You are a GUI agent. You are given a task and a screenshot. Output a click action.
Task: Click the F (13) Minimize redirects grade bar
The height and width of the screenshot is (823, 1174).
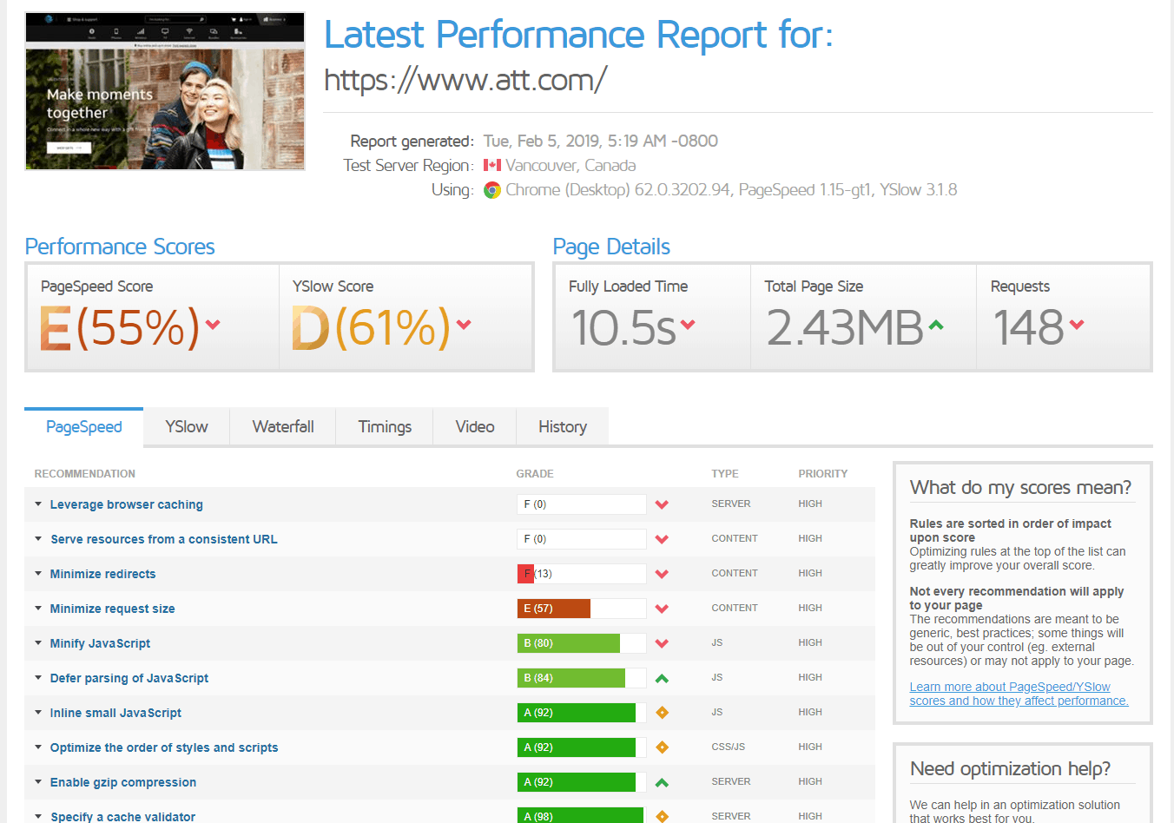pyautogui.click(x=582, y=574)
